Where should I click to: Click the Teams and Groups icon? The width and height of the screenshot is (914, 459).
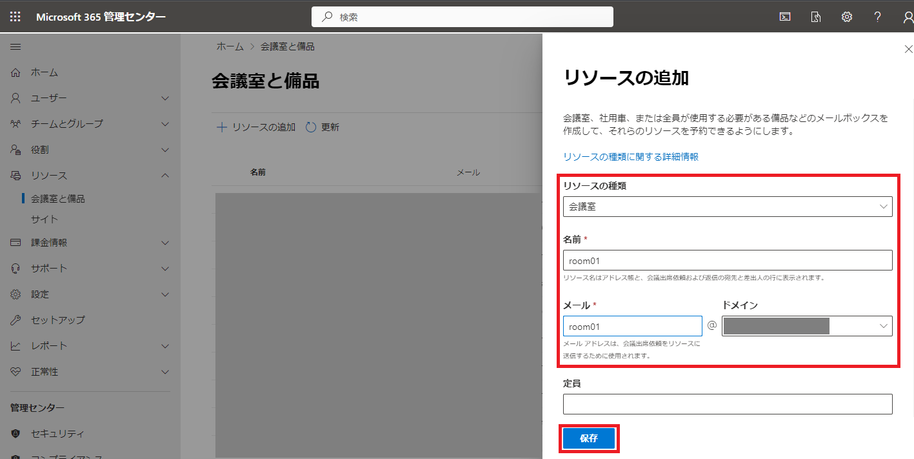16,124
